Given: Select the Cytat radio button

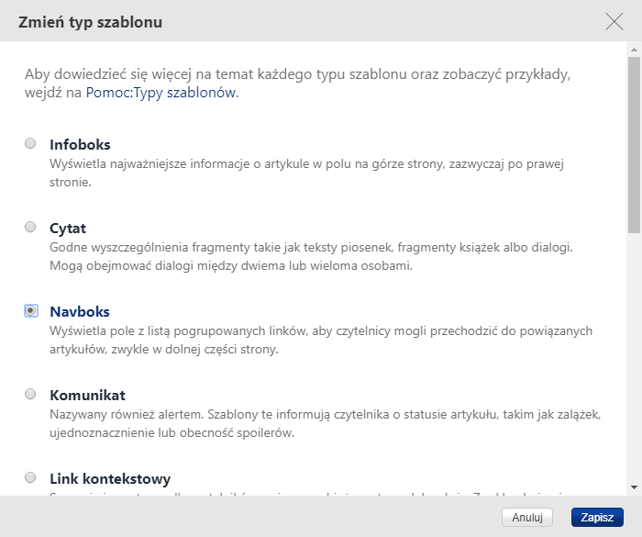Looking at the screenshot, I should click(30, 227).
